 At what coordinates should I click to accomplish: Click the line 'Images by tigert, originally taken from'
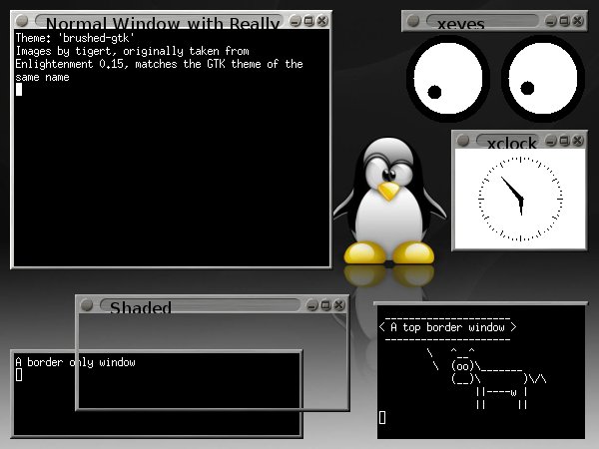pos(132,51)
